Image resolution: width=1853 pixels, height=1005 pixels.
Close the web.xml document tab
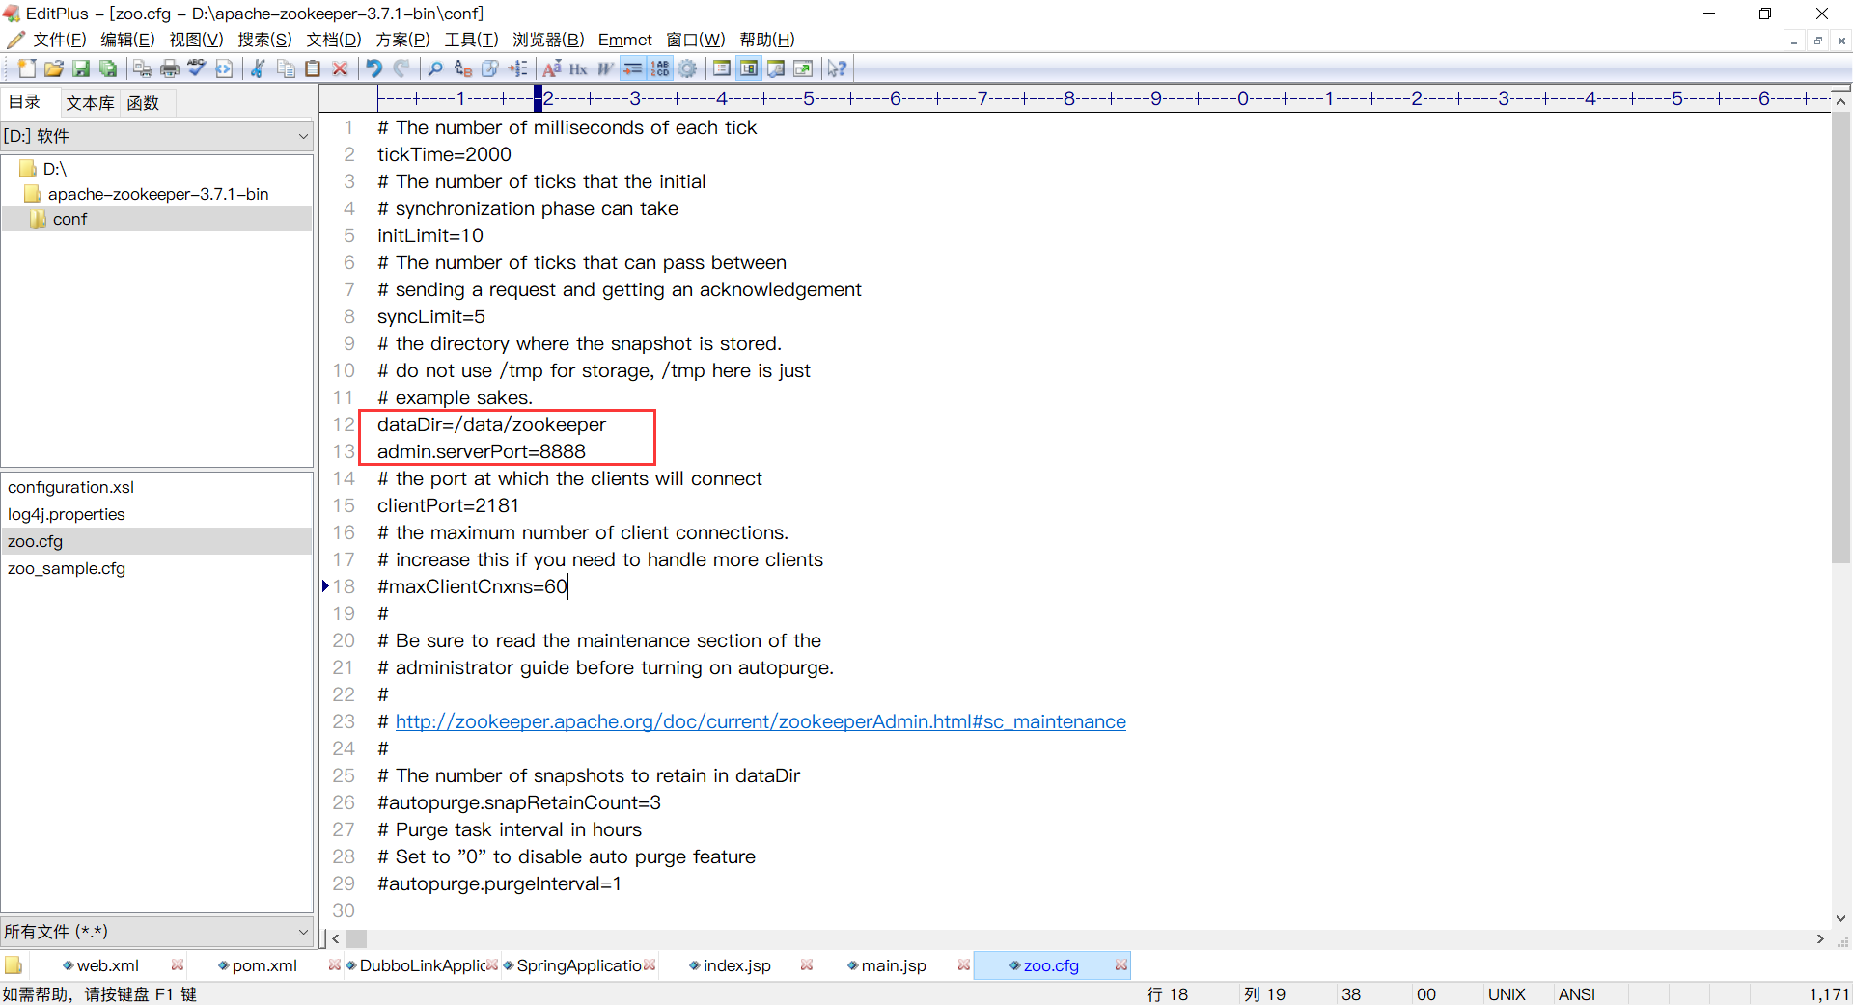click(x=178, y=965)
